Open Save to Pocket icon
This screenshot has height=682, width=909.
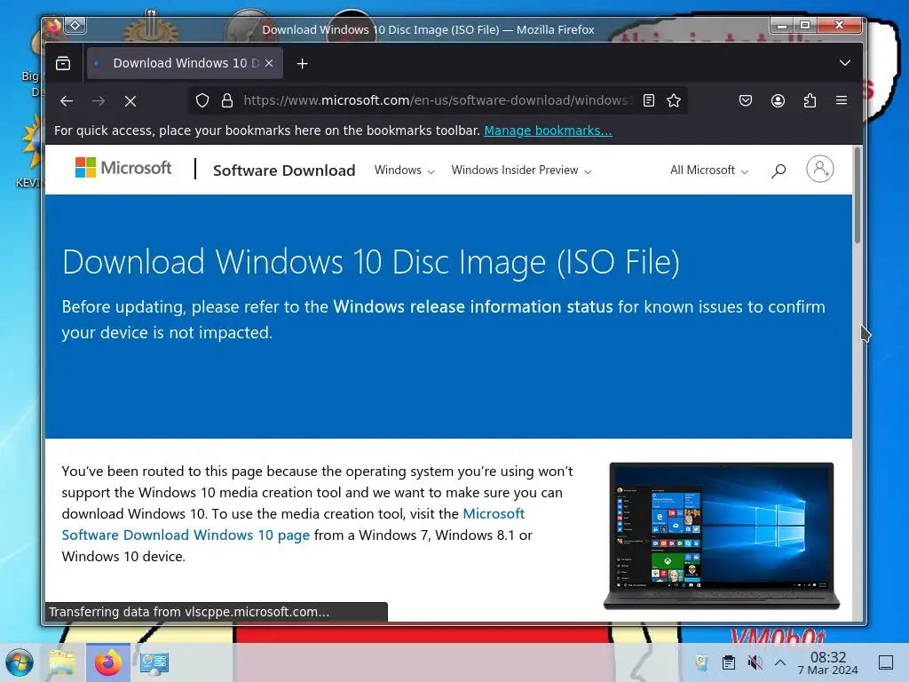pos(746,101)
